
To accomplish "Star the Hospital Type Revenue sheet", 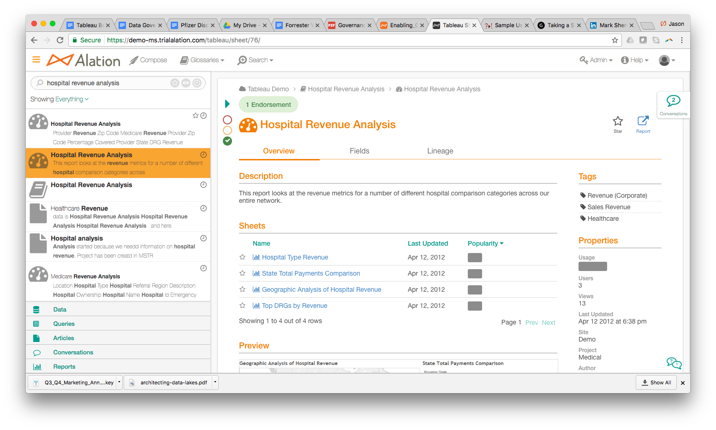I will point(242,257).
